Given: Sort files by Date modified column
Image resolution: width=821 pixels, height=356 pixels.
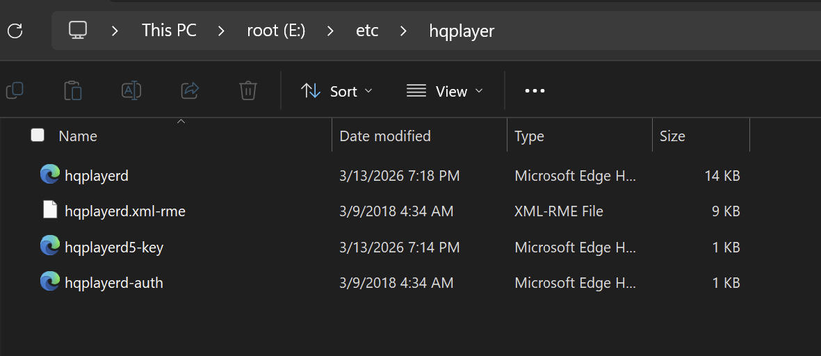Looking at the screenshot, I should coord(385,136).
